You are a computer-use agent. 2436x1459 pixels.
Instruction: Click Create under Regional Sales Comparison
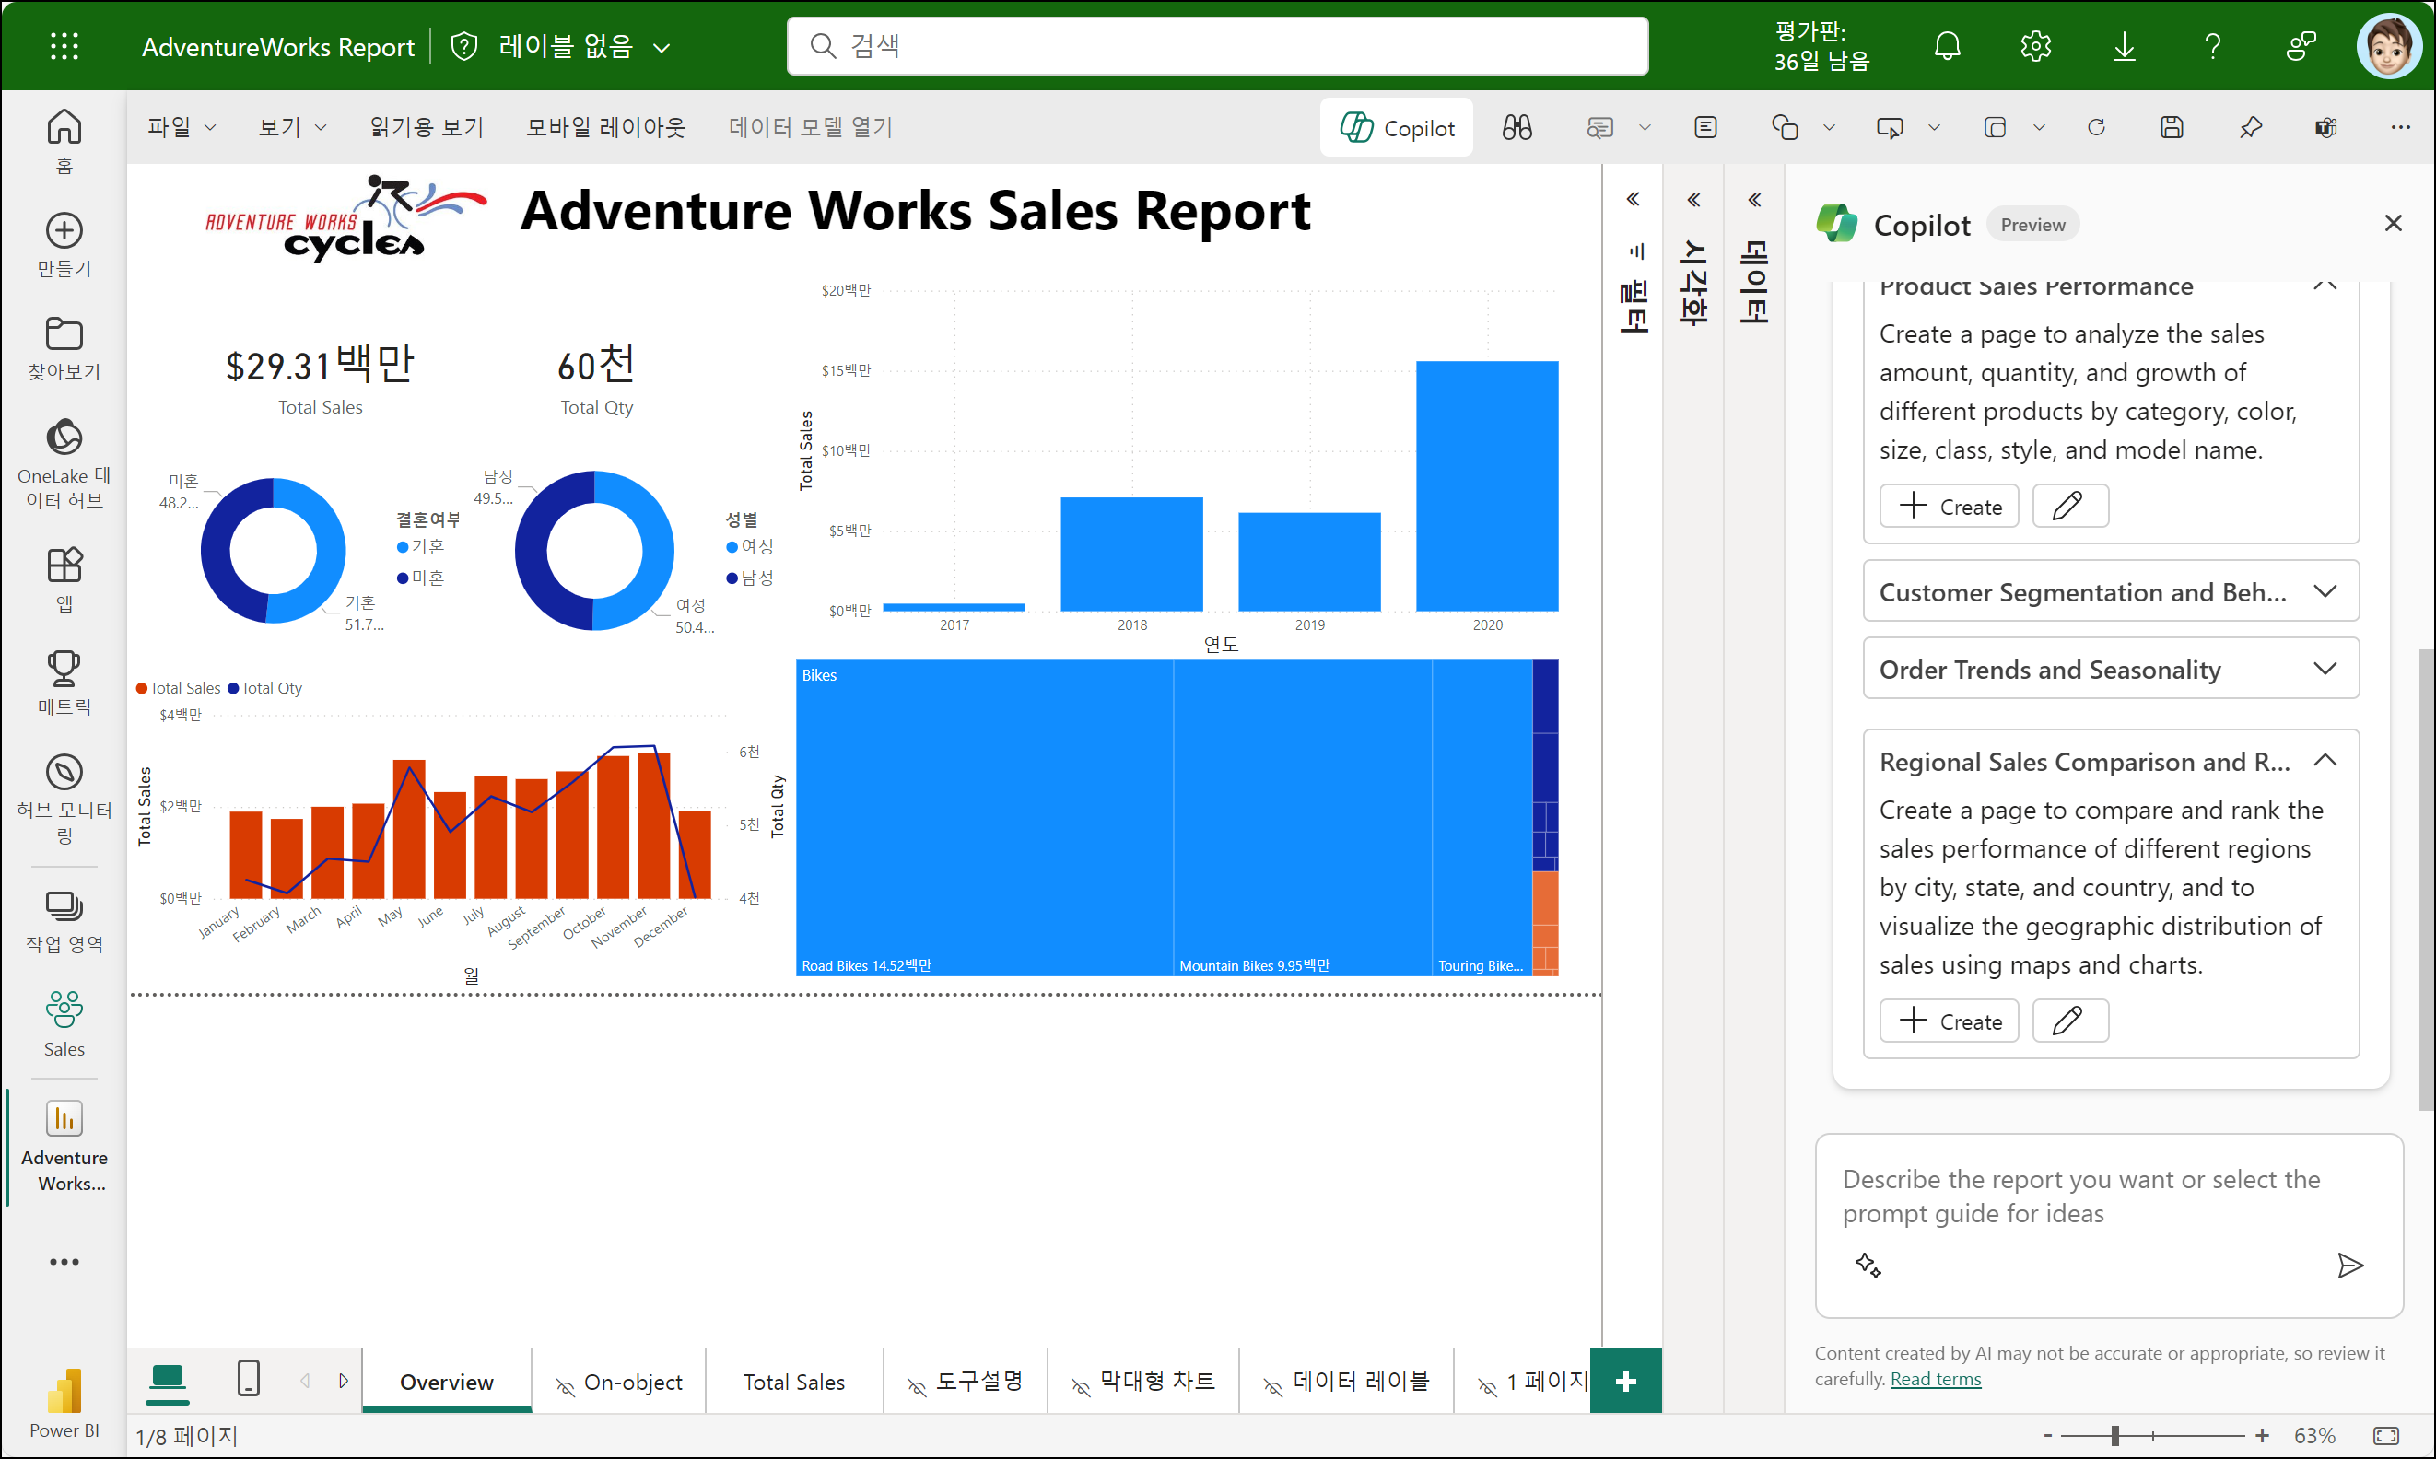[x=1949, y=1021]
